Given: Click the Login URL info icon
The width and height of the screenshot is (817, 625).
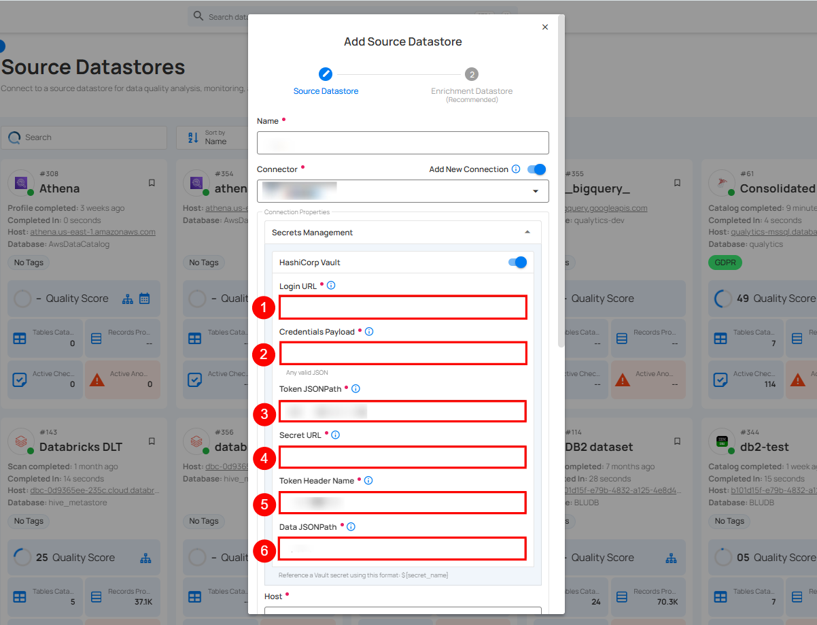Looking at the screenshot, I should click(331, 286).
